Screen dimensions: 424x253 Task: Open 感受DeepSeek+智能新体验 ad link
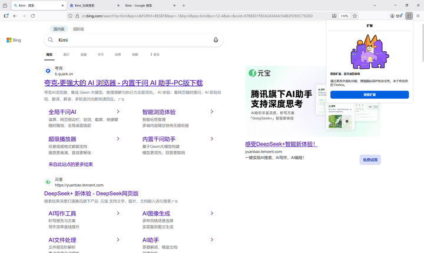281,144
